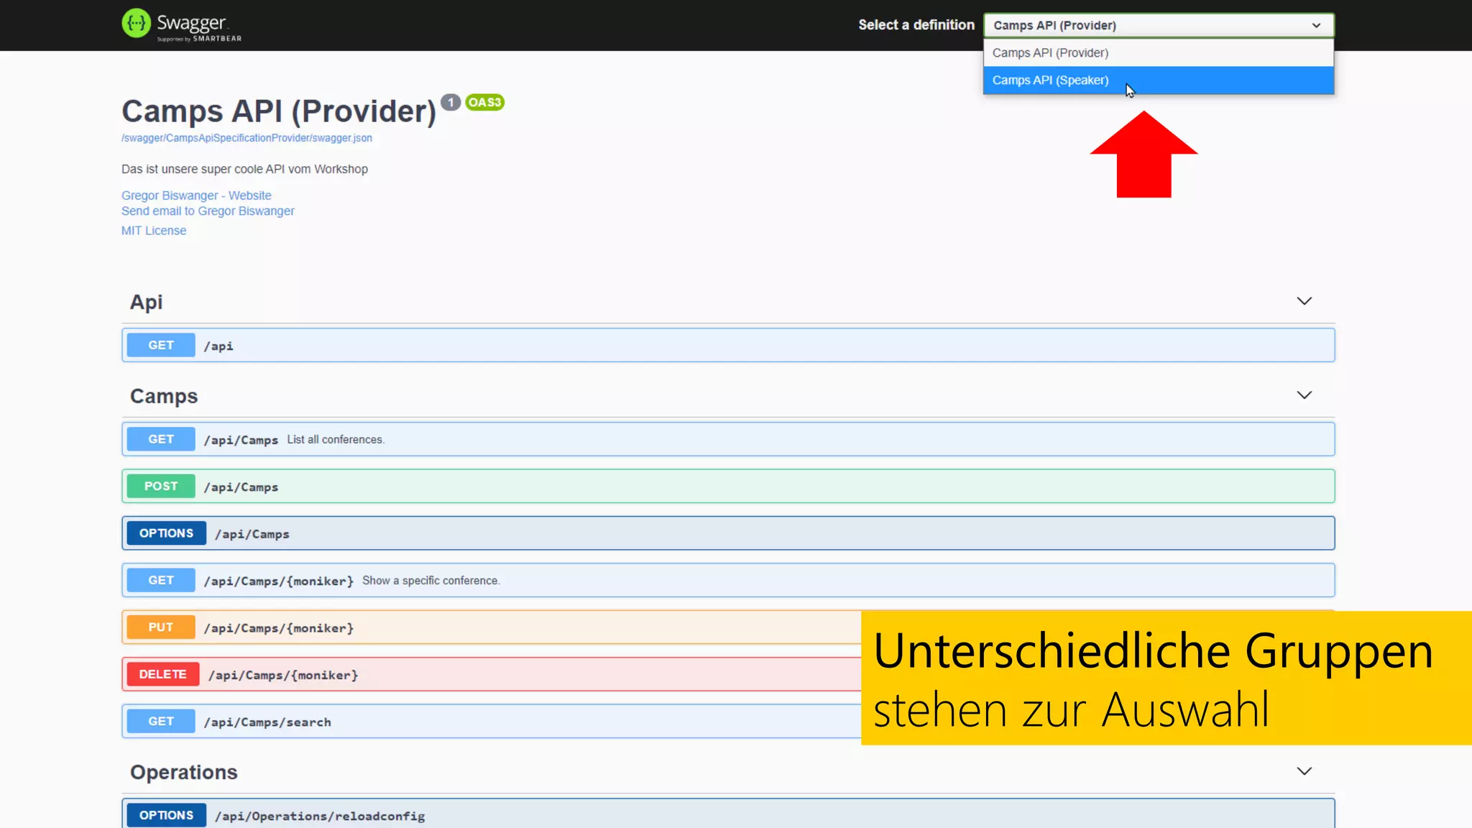Click Send email to Gregor Biswanger
The width and height of the screenshot is (1472, 828).
click(208, 211)
